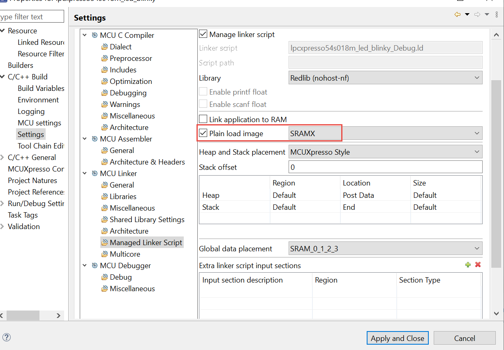This screenshot has height=350, width=504.
Task: Add a new extra linker script input section
Action: pos(468,265)
